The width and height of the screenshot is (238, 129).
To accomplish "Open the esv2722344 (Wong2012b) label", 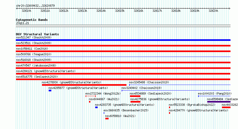I will 103,93.
